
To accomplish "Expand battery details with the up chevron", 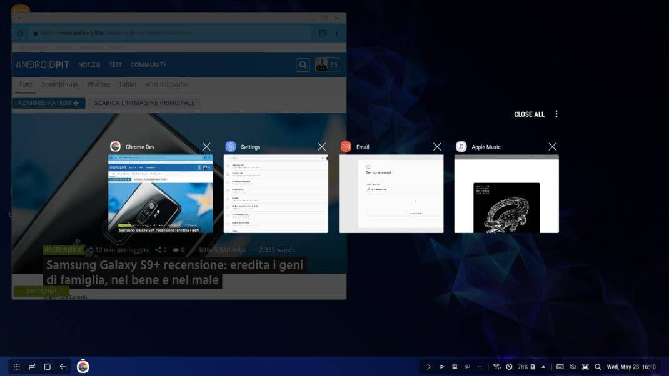I will 541,367.
